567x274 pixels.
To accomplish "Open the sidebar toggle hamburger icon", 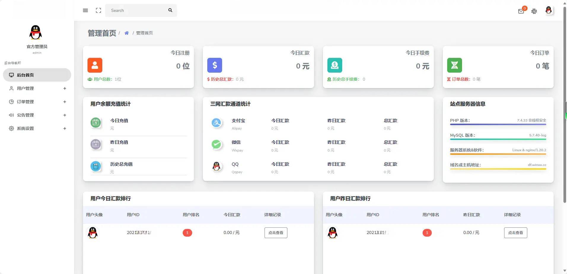I will 85,10.
